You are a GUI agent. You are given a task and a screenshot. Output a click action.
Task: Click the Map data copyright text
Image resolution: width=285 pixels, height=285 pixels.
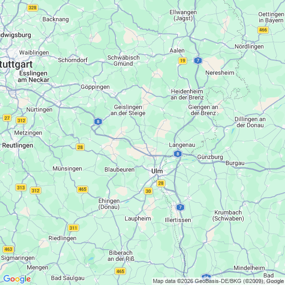pyautogui.click(x=218, y=281)
